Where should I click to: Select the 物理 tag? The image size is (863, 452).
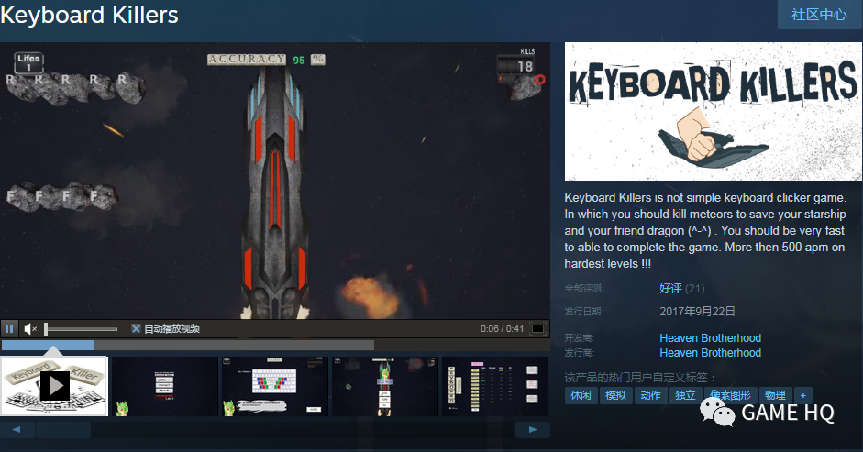[775, 395]
